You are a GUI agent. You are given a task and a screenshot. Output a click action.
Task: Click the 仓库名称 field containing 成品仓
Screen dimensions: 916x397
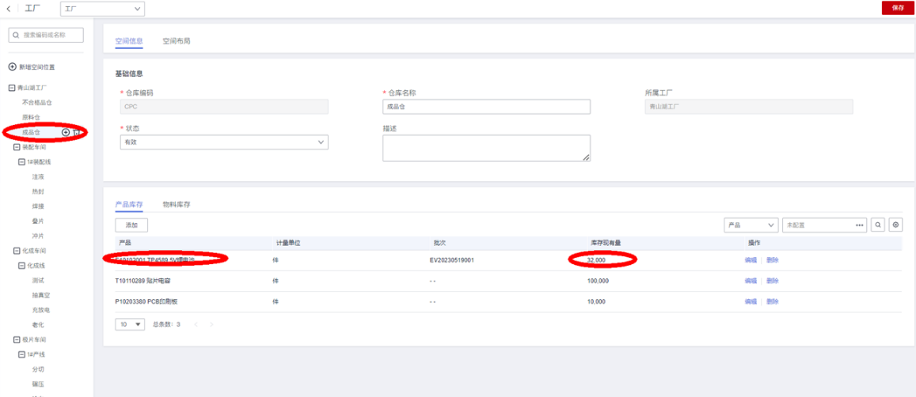pos(487,106)
